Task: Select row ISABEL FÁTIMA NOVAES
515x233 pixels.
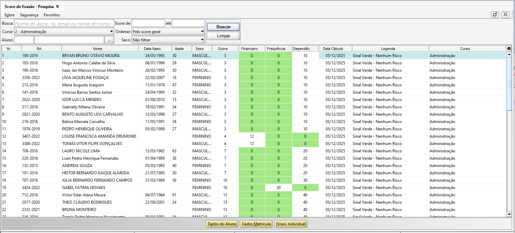Action: click(254, 188)
